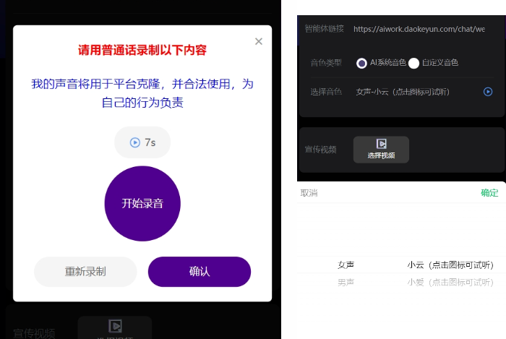Pick 男声 in the gender column
Viewport: 506px width, 339px height.
pos(346,282)
